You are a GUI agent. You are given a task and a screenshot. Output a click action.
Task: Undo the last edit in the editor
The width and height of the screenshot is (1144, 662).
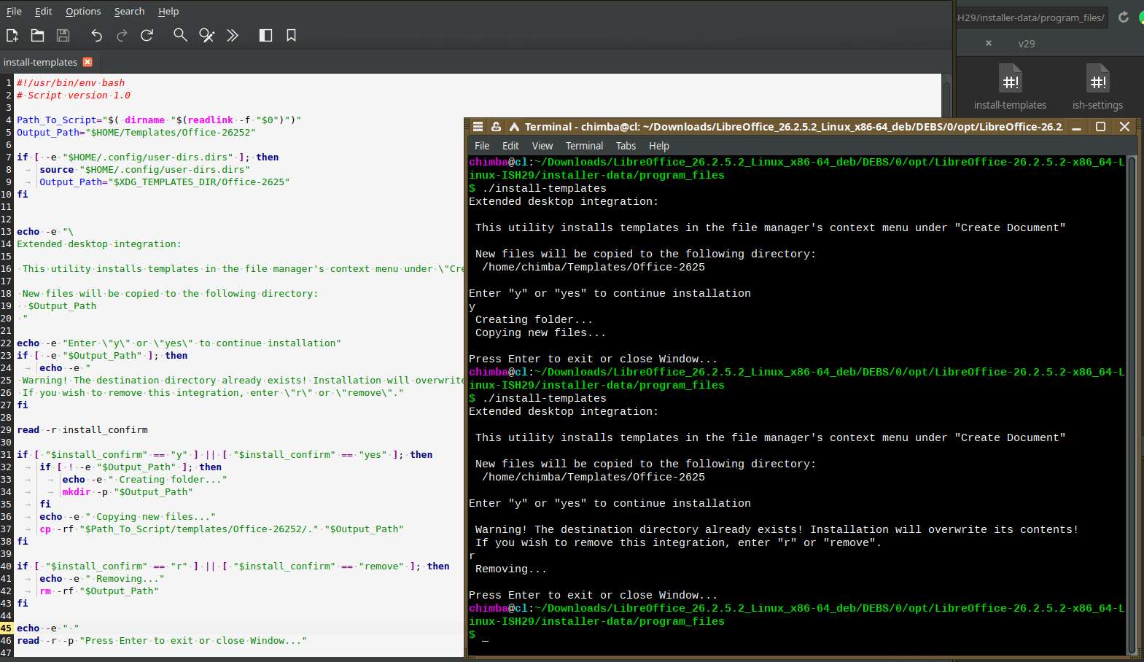point(96,35)
